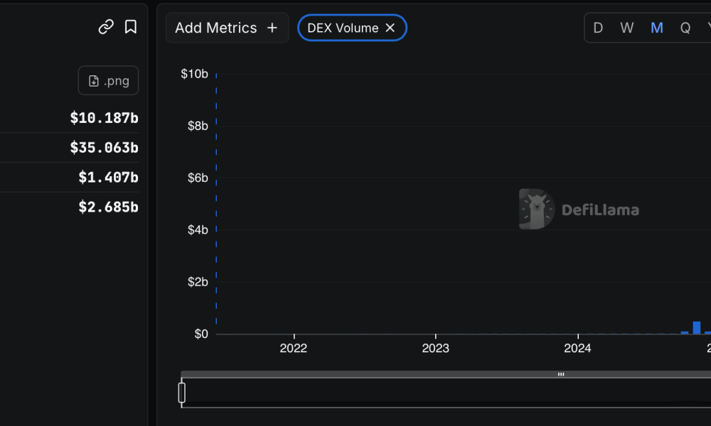Select Quarterly interval Q
Screen dimensions: 711x426
685,28
